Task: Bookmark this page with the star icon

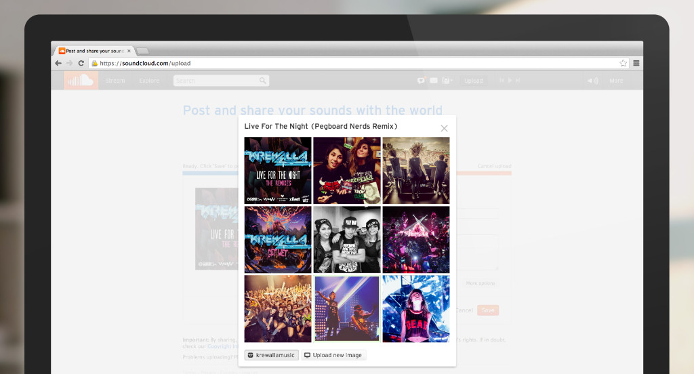Action: pyautogui.click(x=624, y=63)
